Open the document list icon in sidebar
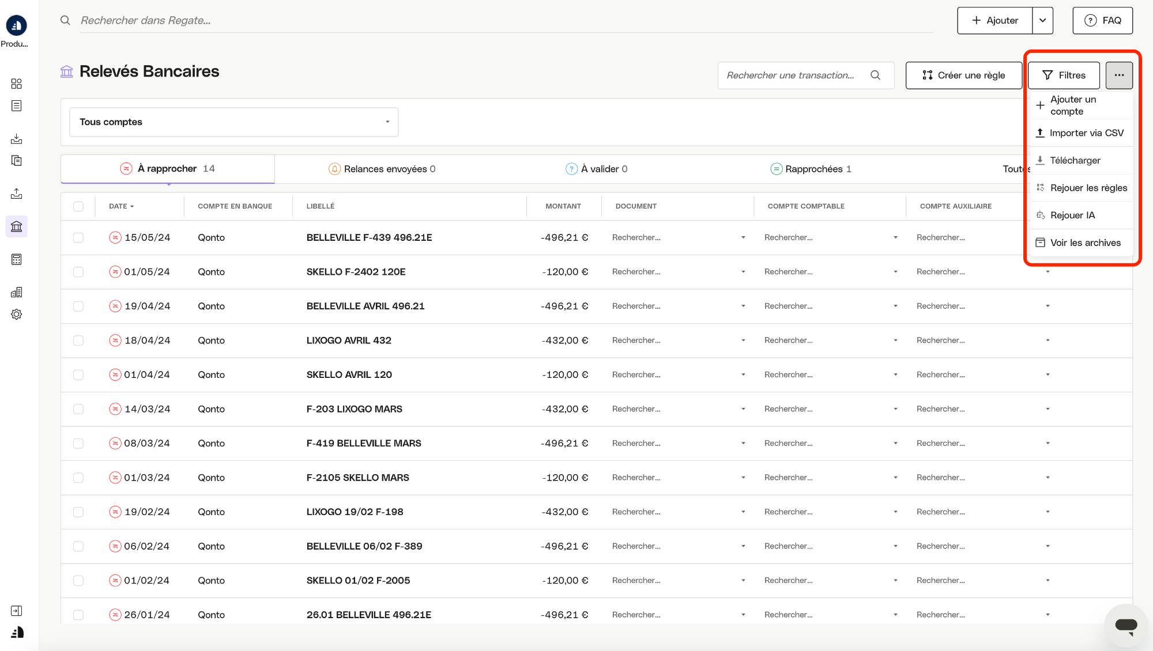 coord(16,105)
